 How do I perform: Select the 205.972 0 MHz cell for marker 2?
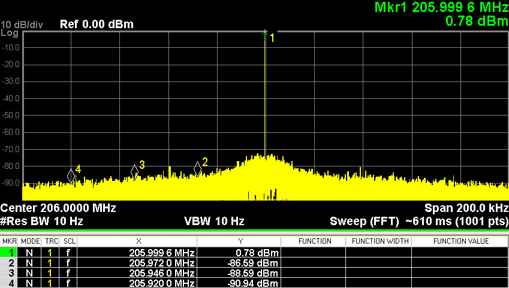pyautogui.click(x=161, y=263)
